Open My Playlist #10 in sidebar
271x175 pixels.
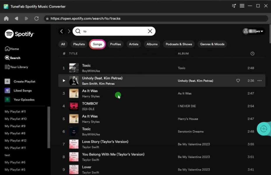click(x=15, y=119)
